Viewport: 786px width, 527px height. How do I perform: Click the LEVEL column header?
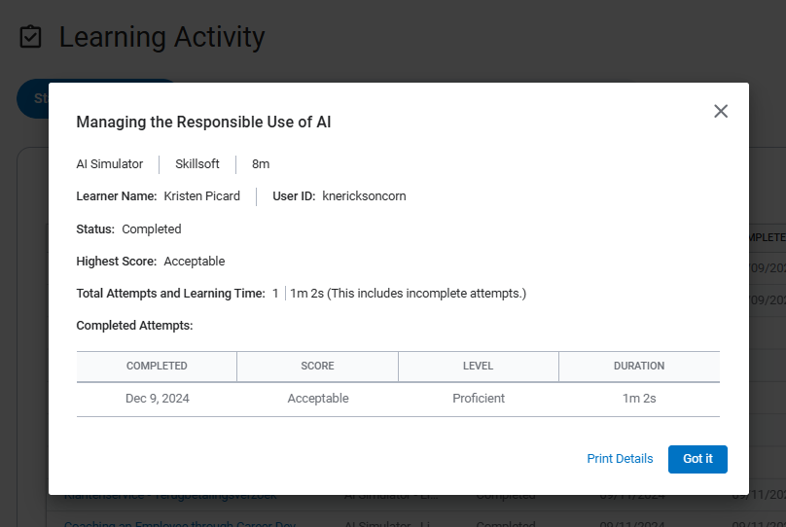coord(478,367)
